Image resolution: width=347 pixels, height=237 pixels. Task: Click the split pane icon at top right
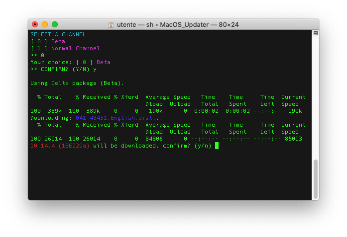[x=316, y=34]
